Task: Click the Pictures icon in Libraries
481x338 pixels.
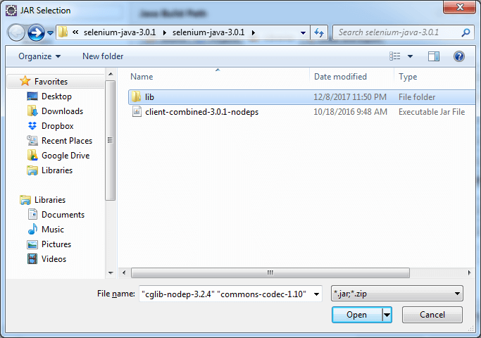Action: tap(32, 244)
